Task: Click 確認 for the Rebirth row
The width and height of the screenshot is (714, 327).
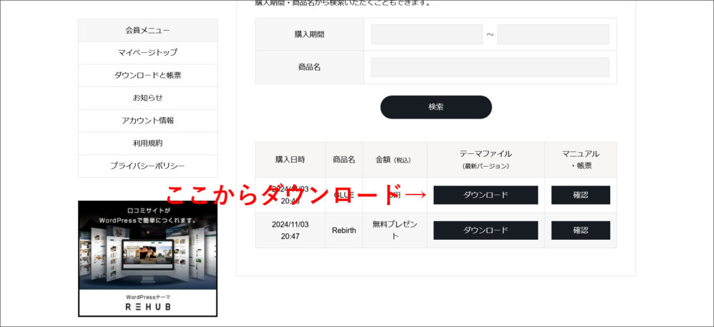Action: [580, 230]
